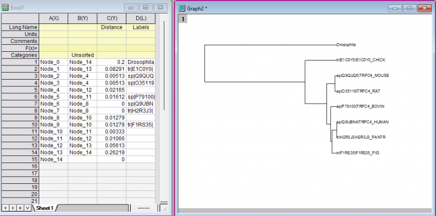Screen dimensions: 436x216
Task: Click the Units row header
Action: (20, 34)
